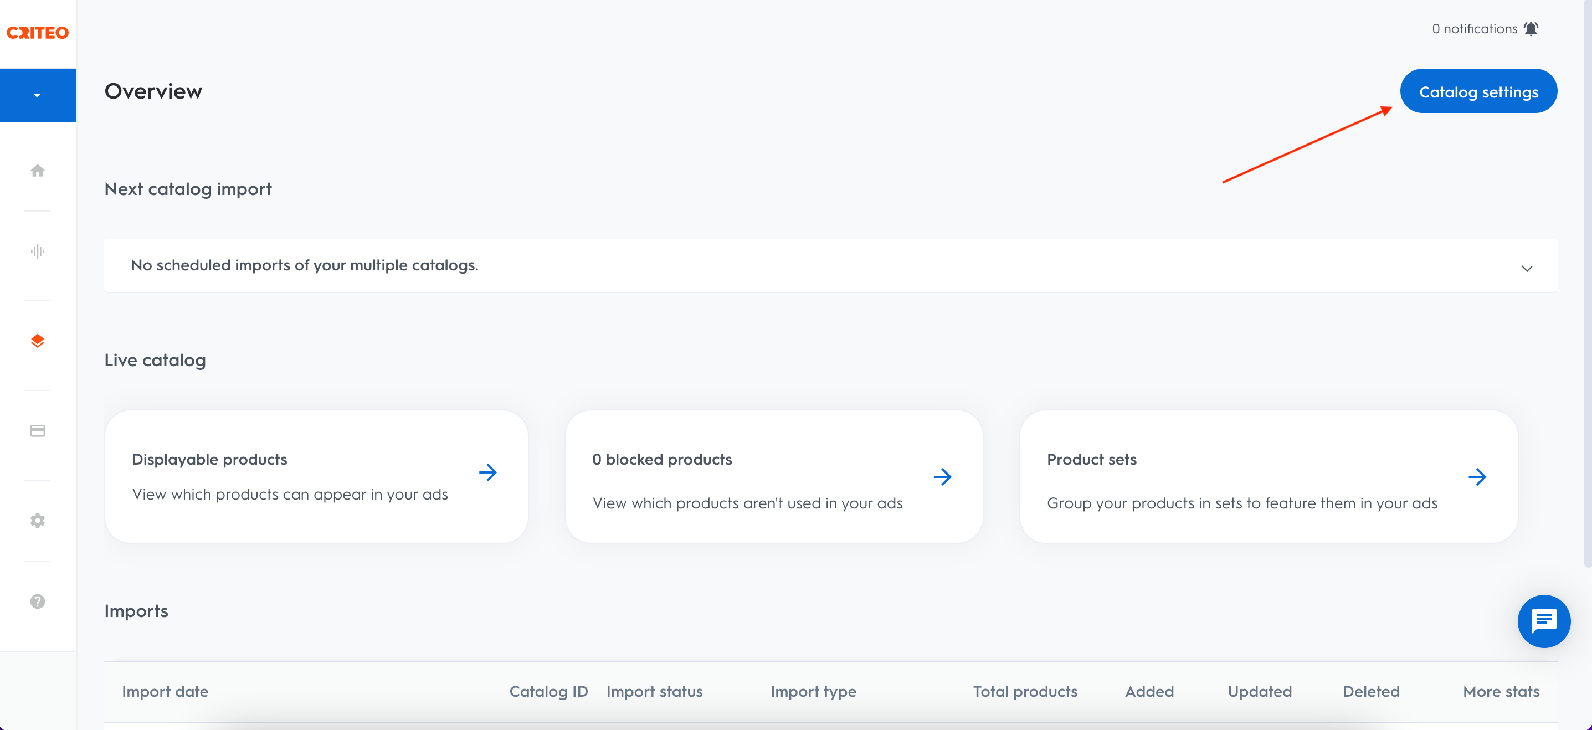The image size is (1592, 730).
Task: Open the 0 notifications text
Action: point(1475,29)
